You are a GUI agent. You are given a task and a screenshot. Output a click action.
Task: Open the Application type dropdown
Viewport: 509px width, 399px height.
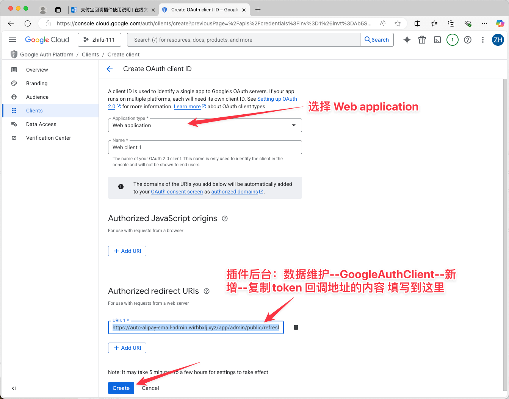[x=205, y=125]
